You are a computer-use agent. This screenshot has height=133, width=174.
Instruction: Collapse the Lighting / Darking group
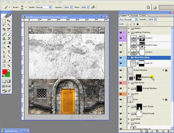point(129,32)
